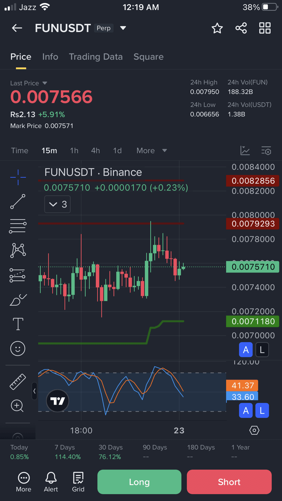Tap the 0.0082856 red price label
The height and width of the screenshot is (501, 282).
(x=253, y=181)
